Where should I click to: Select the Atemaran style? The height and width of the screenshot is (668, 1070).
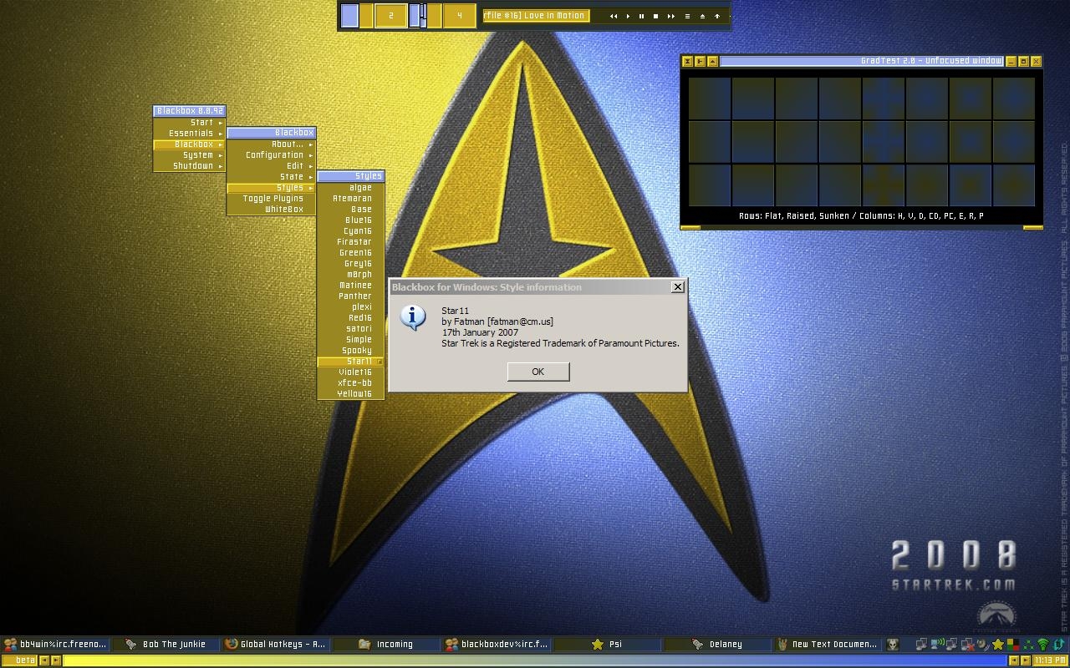click(350, 199)
